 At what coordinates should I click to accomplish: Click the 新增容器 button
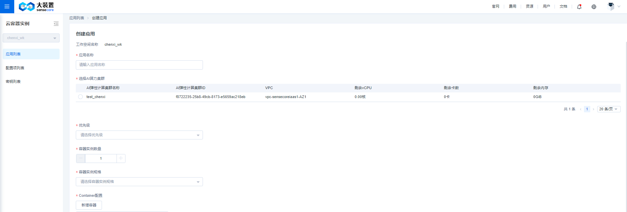pyautogui.click(x=89, y=205)
